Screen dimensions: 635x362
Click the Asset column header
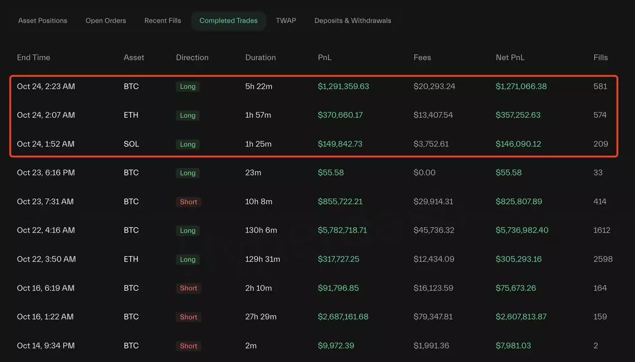(134, 57)
